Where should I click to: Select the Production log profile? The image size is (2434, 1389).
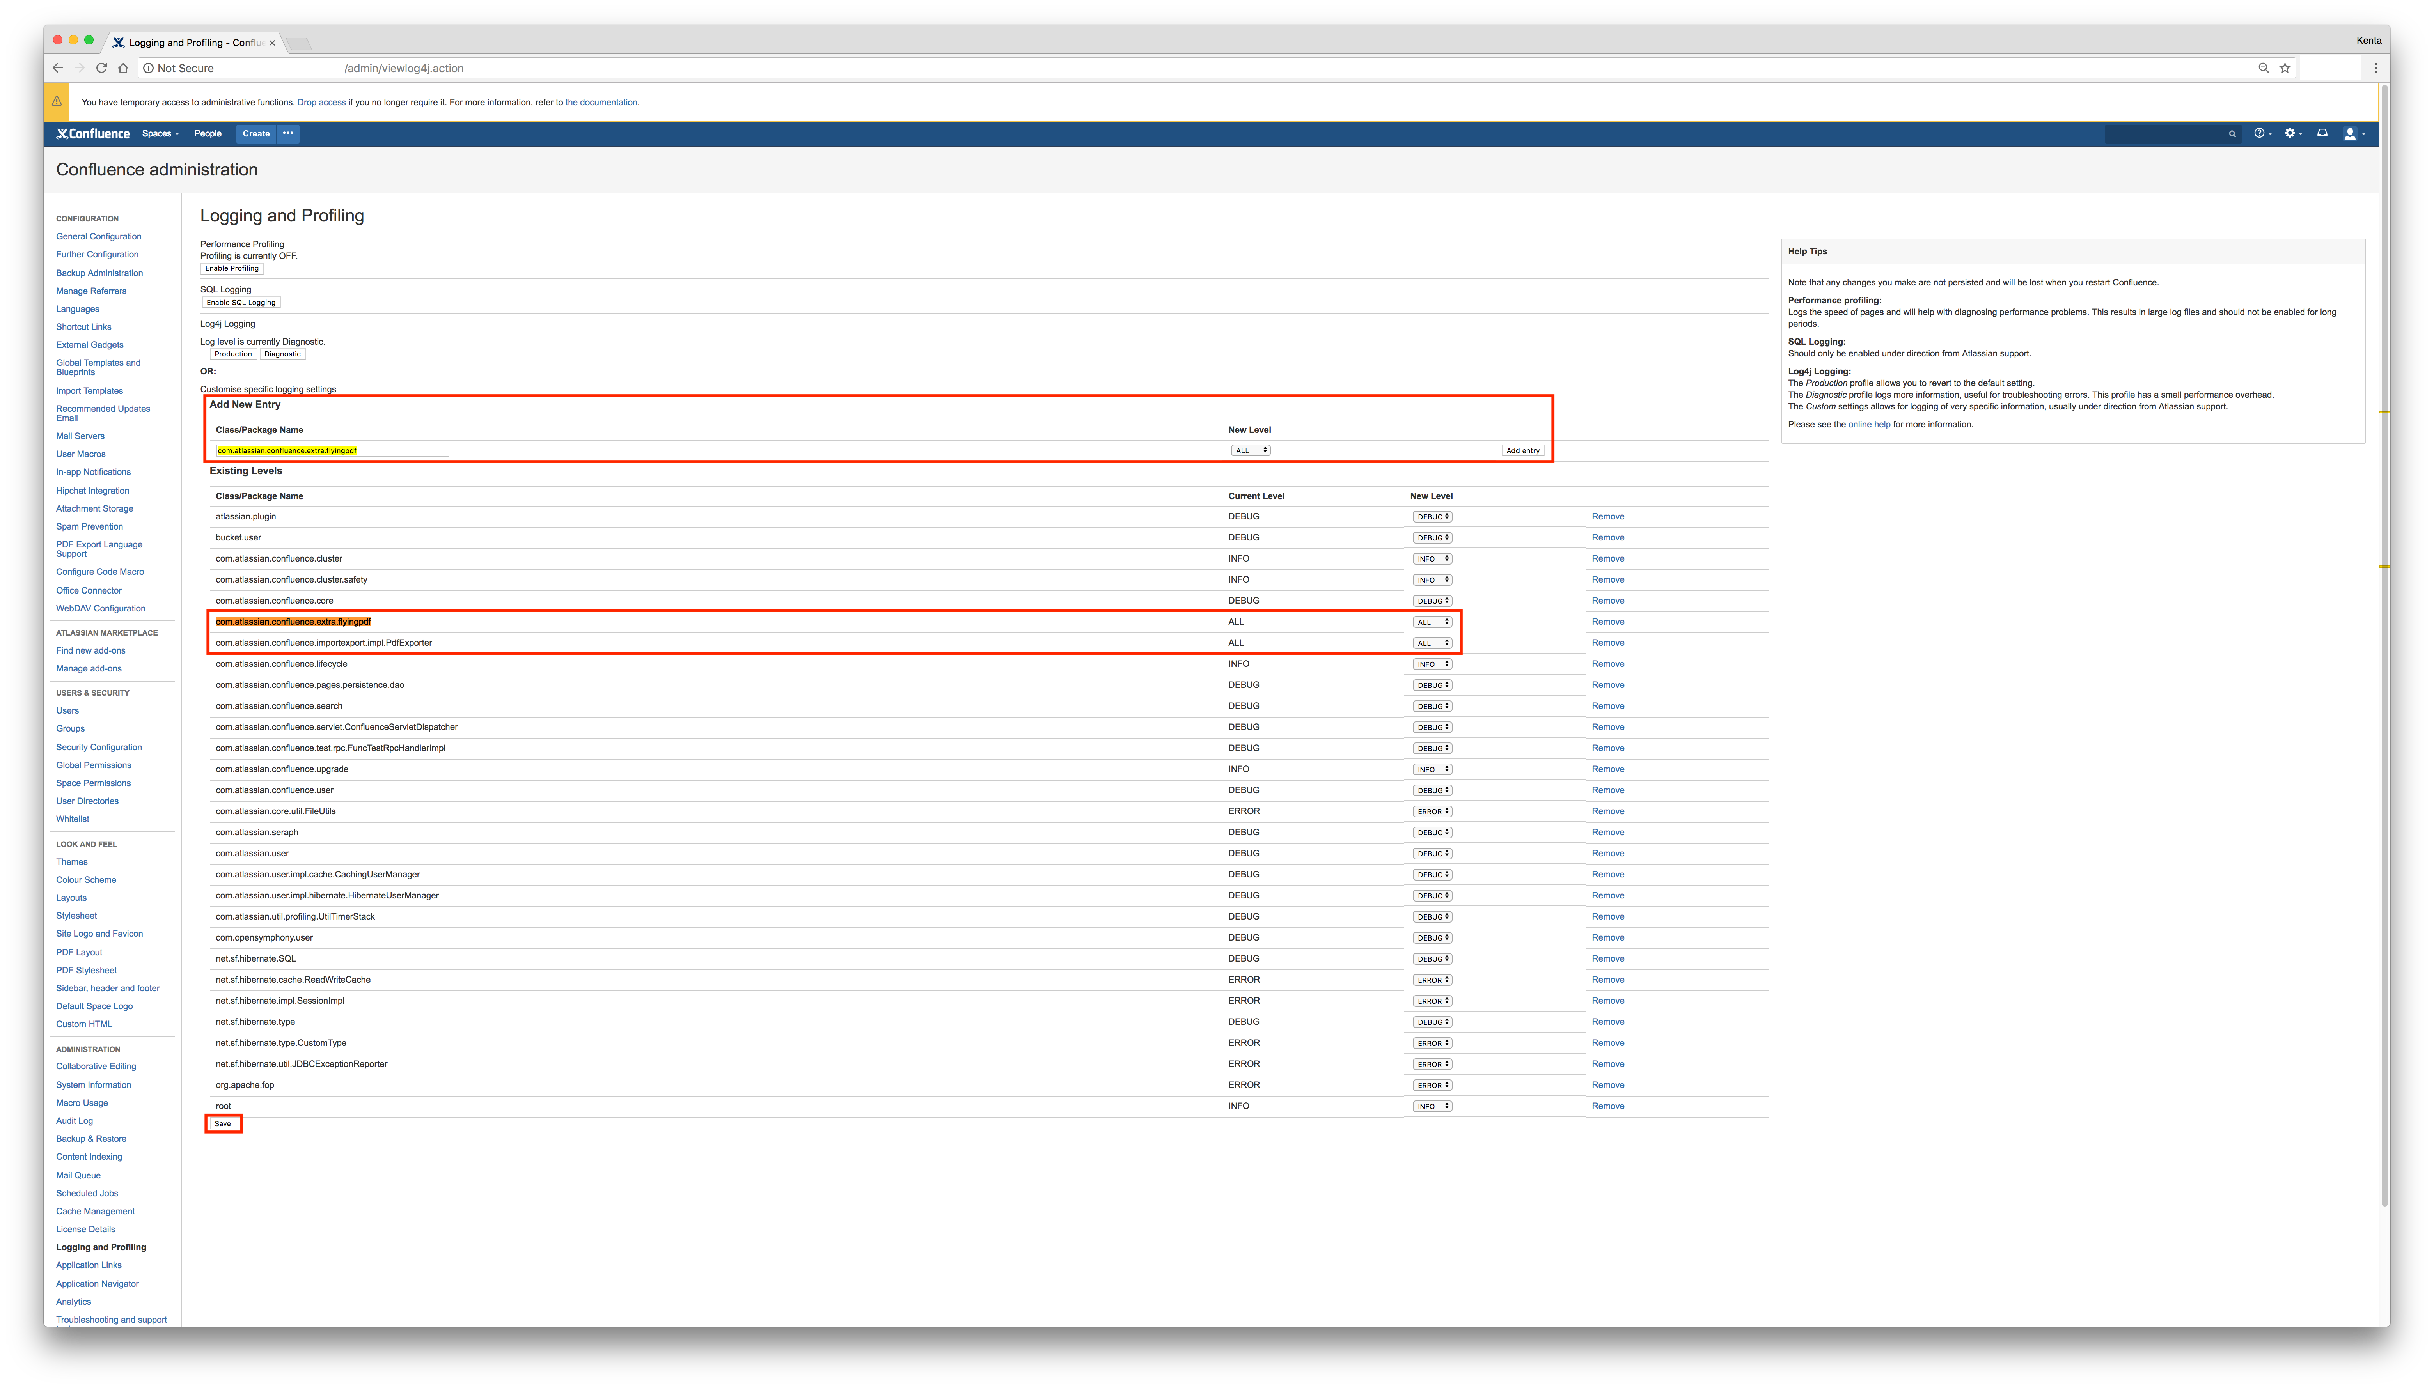[x=233, y=354]
